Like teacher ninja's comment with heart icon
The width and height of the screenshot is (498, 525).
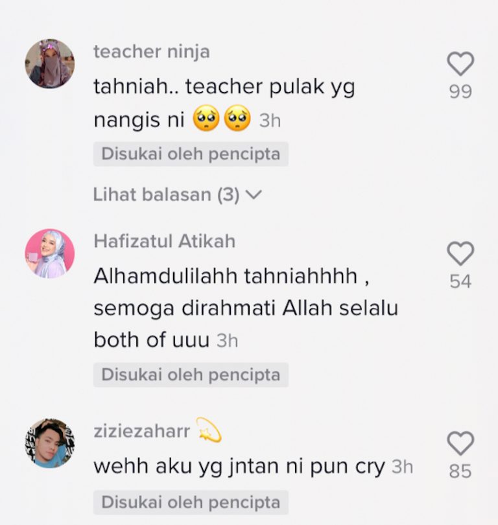[460, 64]
